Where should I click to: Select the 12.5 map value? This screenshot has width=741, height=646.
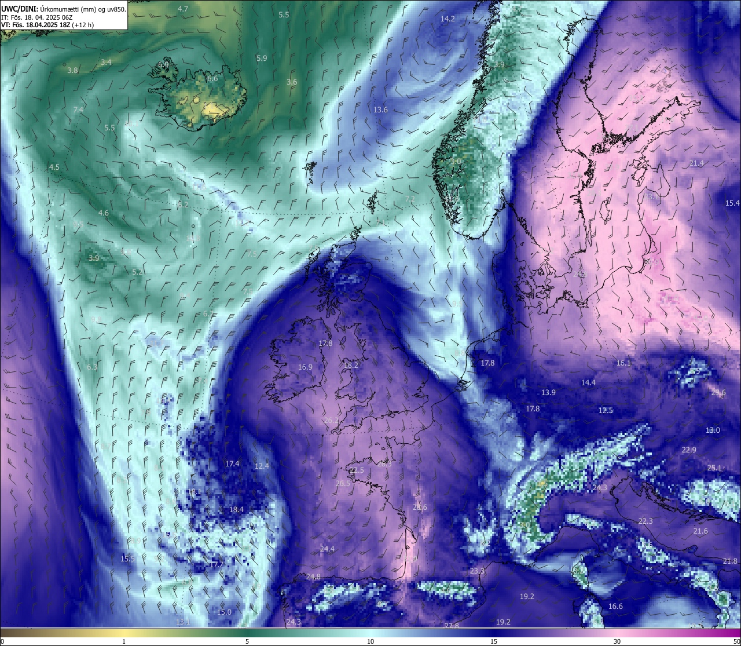click(x=606, y=410)
